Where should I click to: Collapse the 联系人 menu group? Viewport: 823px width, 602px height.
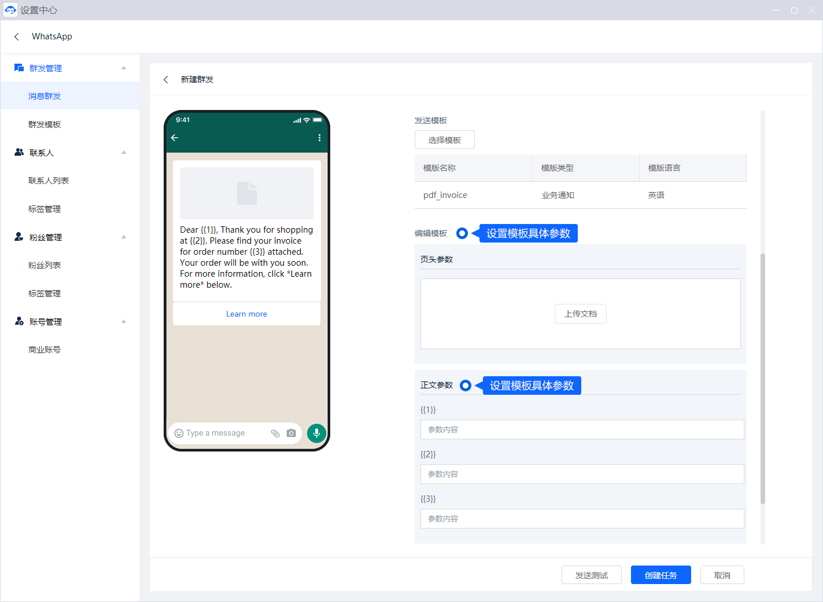(123, 152)
